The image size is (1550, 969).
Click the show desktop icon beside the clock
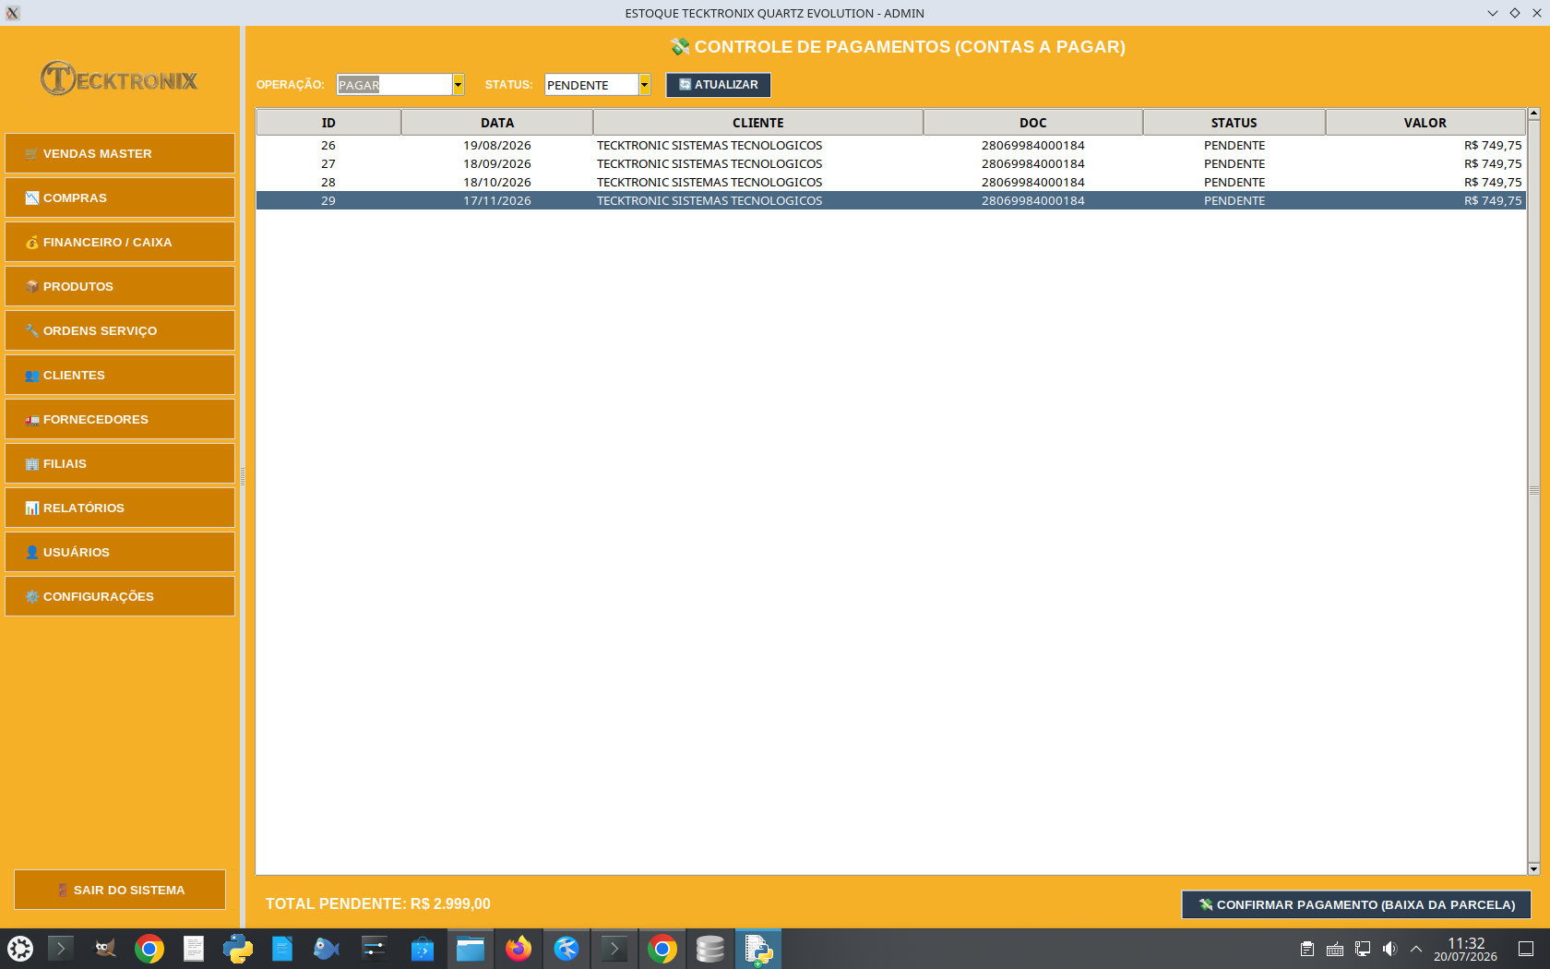tap(1526, 949)
